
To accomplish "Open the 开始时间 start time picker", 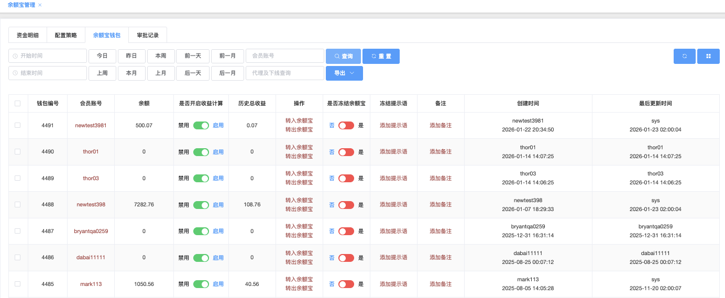I will (x=48, y=56).
